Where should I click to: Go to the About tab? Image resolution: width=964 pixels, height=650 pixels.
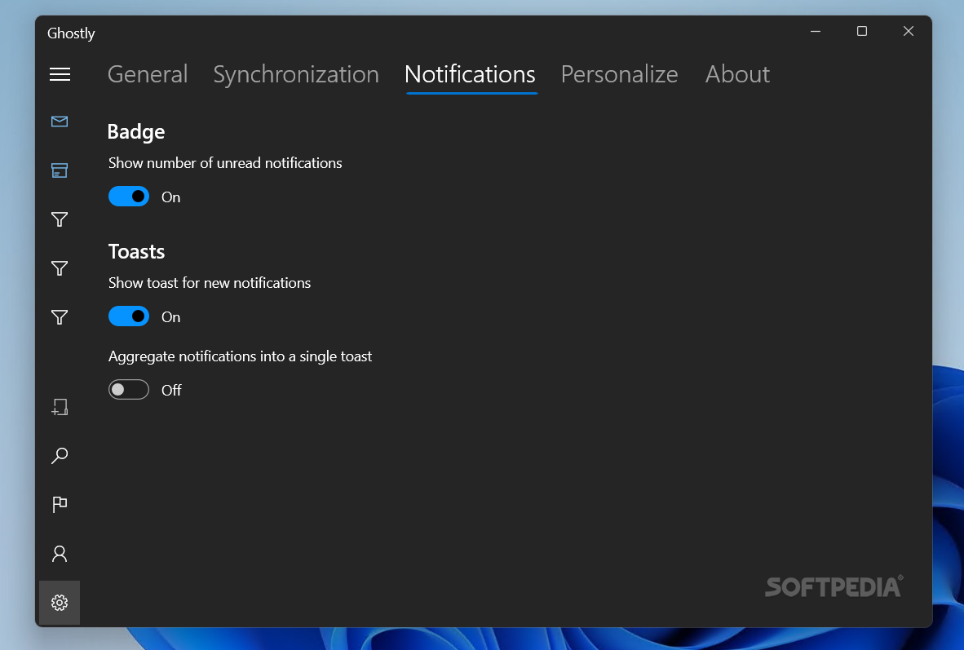click(737, 74)
